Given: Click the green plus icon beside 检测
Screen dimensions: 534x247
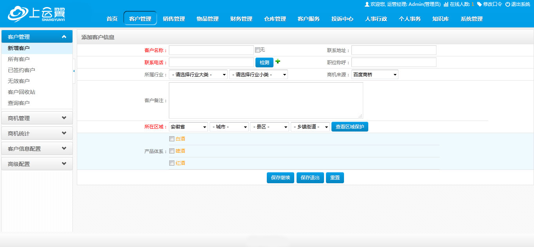Looking at the screenshot, I should (278, 61).
